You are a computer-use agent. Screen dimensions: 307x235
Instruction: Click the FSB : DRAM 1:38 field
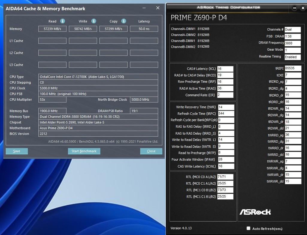pos(293,37)
